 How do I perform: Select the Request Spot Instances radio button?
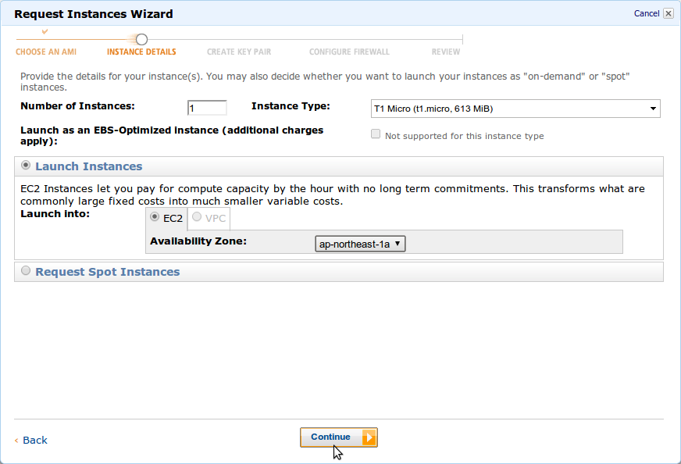tap(27, 271)
